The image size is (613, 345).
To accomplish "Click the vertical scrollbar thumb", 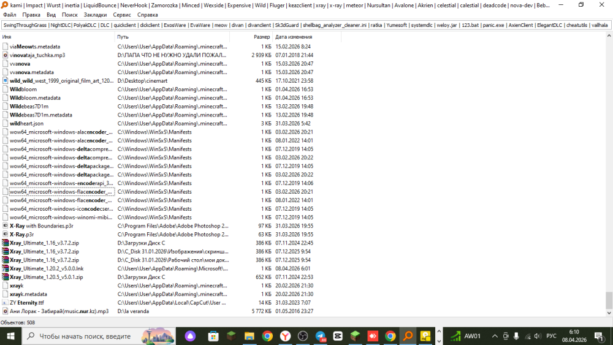I will pos(609,300).
